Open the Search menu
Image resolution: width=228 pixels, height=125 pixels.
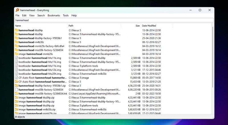(41, 15)
